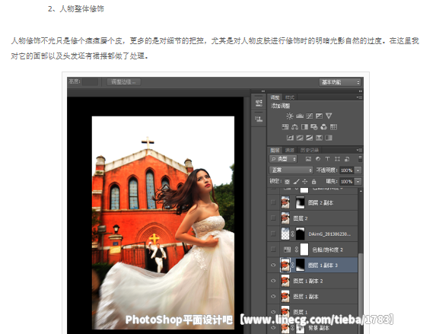The width and height of the screenshot is (436, 334).
Task: Open the Clone Source panel dock icon
Action: tap(259, 119)
